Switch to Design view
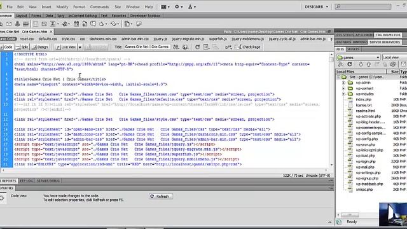This screenshot has height=229, width=407. click(39, 47)
